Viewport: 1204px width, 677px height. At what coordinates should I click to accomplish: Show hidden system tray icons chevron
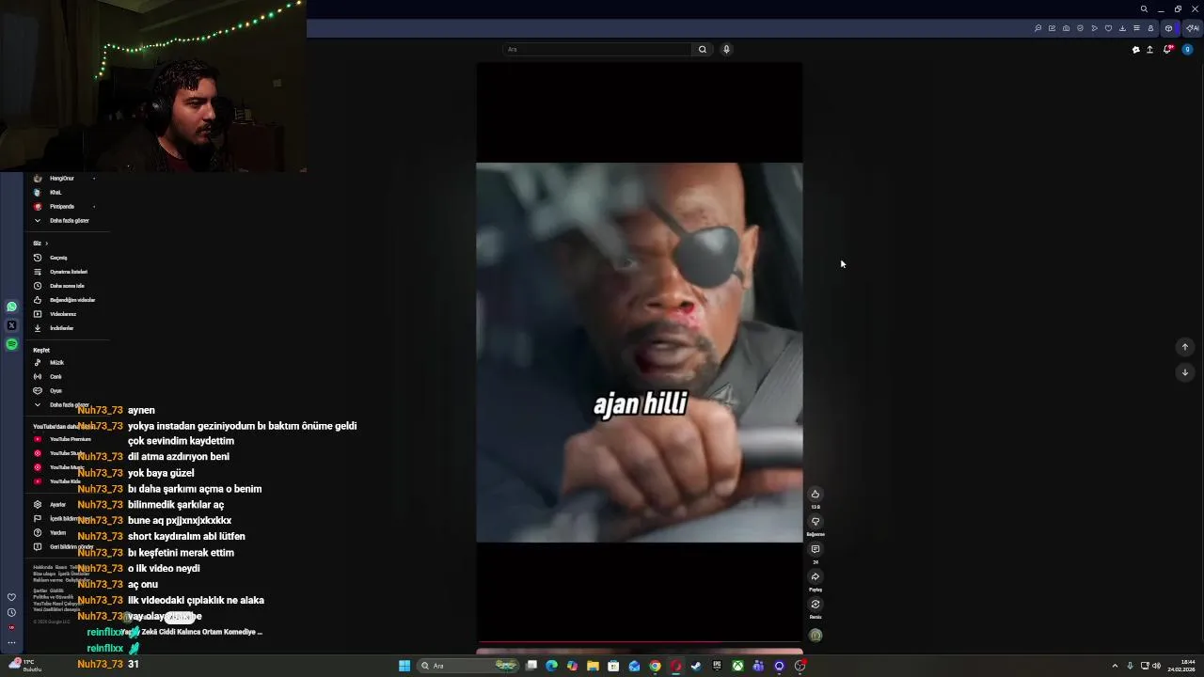click(x=1115, y=666)
